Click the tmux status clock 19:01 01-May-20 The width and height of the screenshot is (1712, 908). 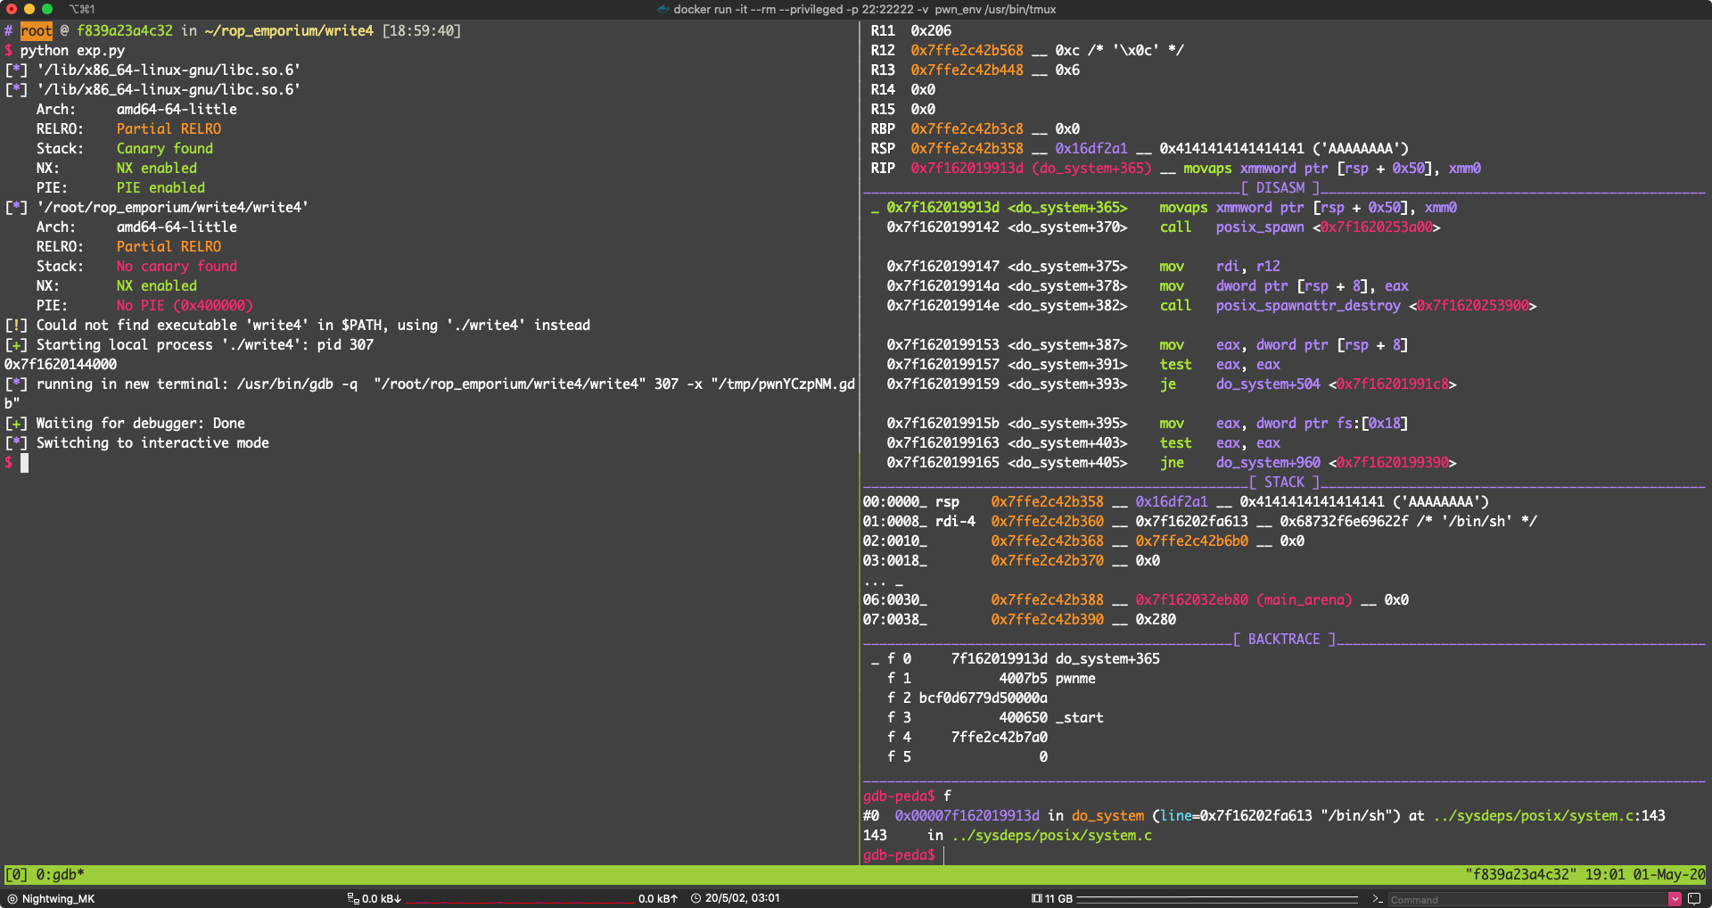tap(1645, 875)
